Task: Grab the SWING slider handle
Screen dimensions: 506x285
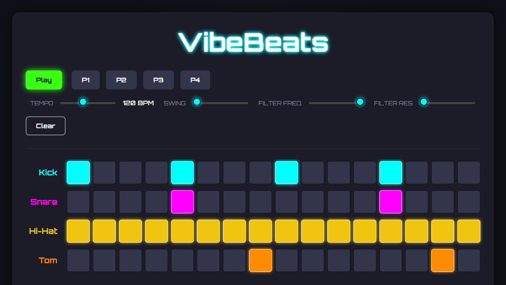Action: point(196,102)
